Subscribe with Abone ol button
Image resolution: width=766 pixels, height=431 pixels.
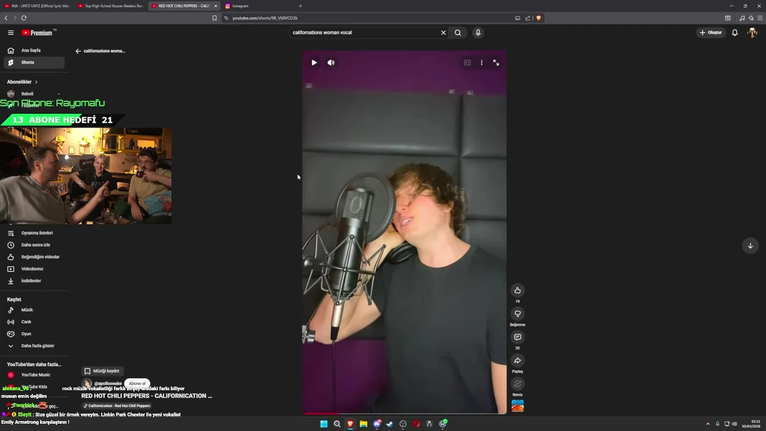(x=137, y=383)
